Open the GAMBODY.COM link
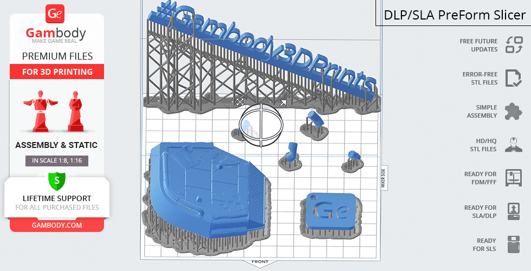Screen dimensions: 531x271 [x=56, y=225]
